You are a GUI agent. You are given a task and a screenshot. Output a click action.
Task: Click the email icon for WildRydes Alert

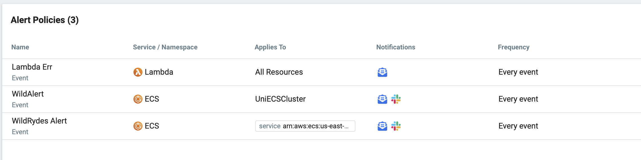point(382,126)
